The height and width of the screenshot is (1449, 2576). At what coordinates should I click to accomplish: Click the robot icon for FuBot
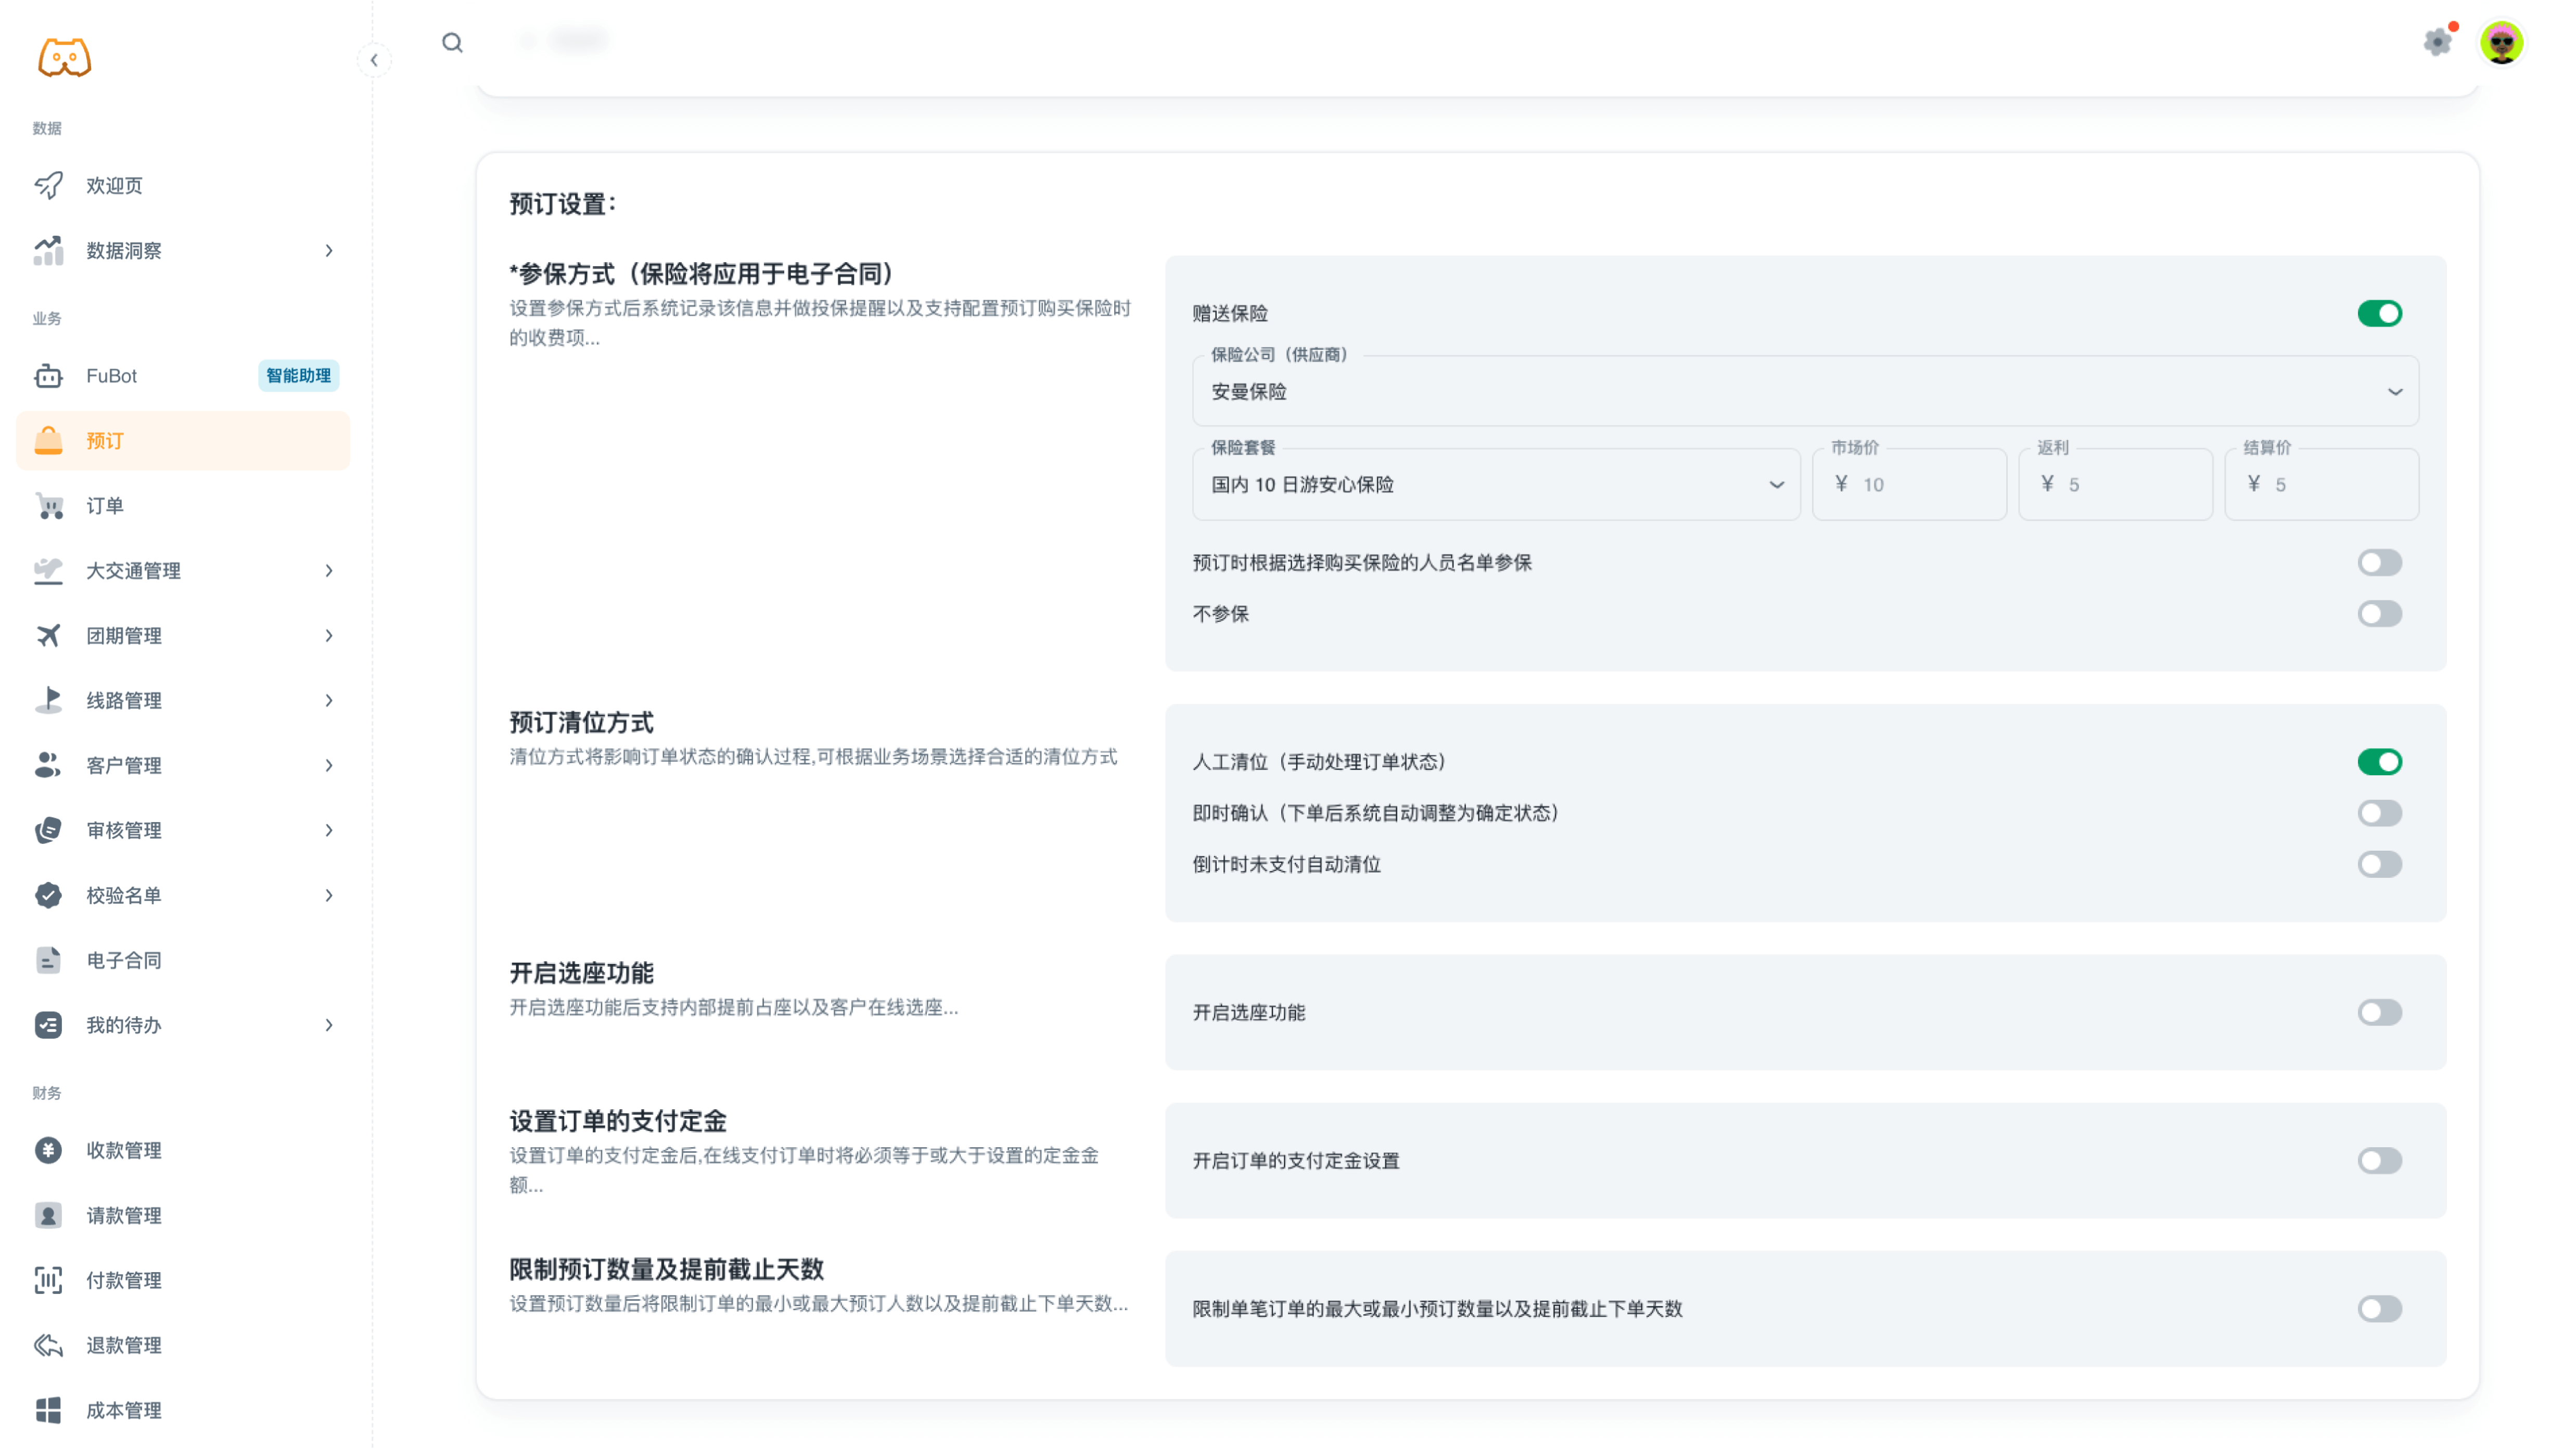[x=48, y=376]
